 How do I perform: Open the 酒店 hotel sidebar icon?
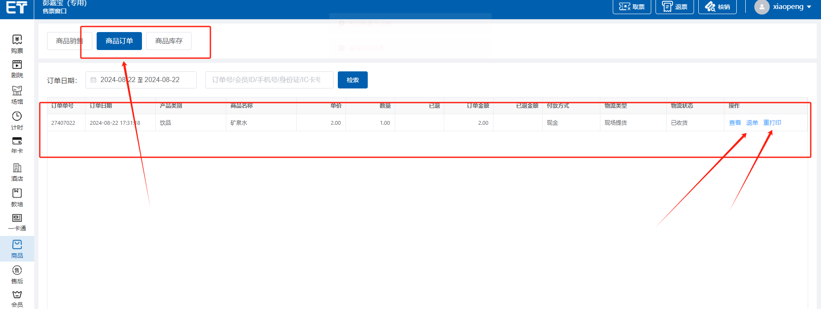[17, 168]
